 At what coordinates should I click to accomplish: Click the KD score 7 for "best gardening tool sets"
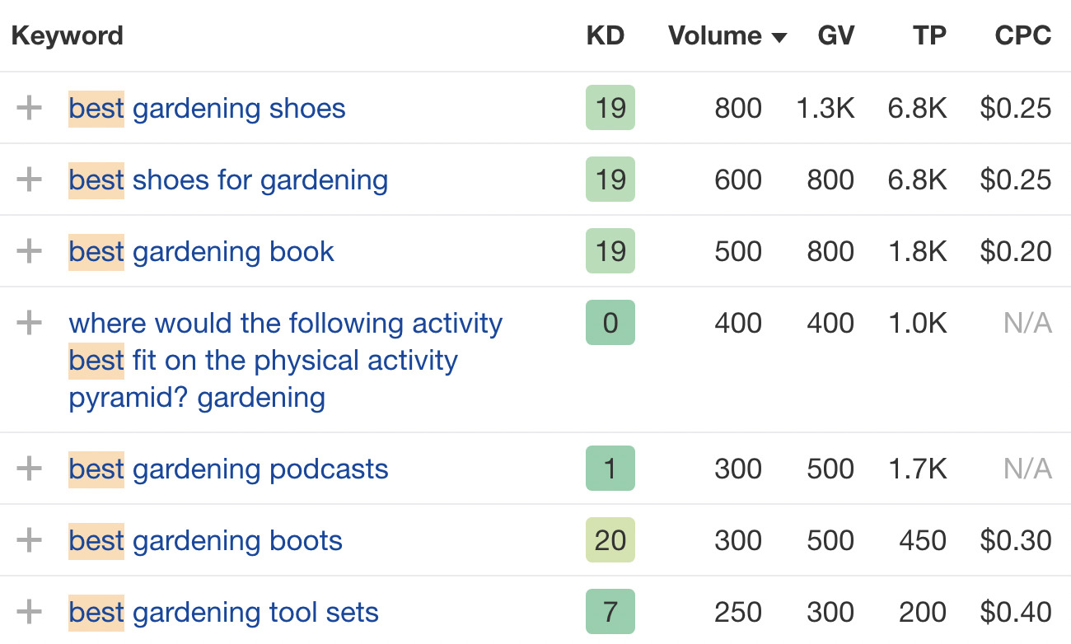pyautogui.click(x=610, y=612)
